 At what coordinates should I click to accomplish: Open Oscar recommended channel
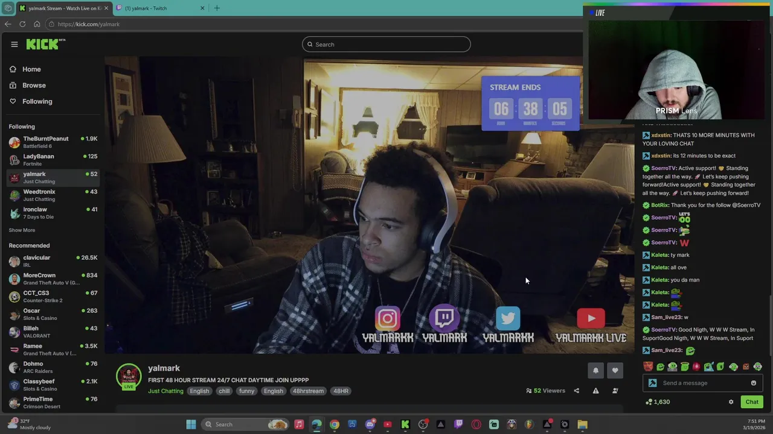tap(53, 314)
